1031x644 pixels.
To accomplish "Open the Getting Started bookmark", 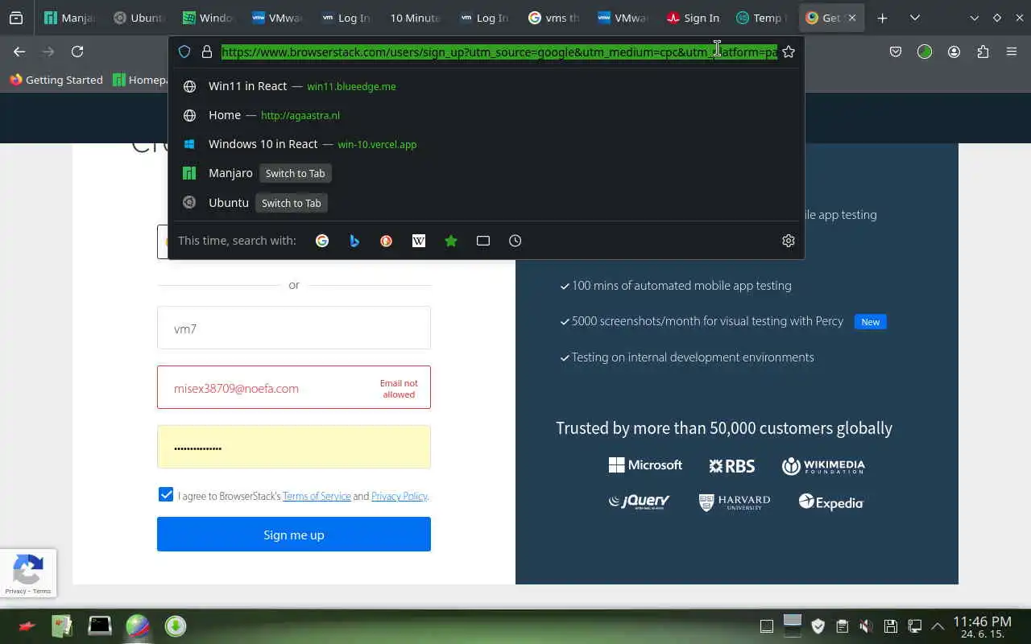I will coord(56,80).
